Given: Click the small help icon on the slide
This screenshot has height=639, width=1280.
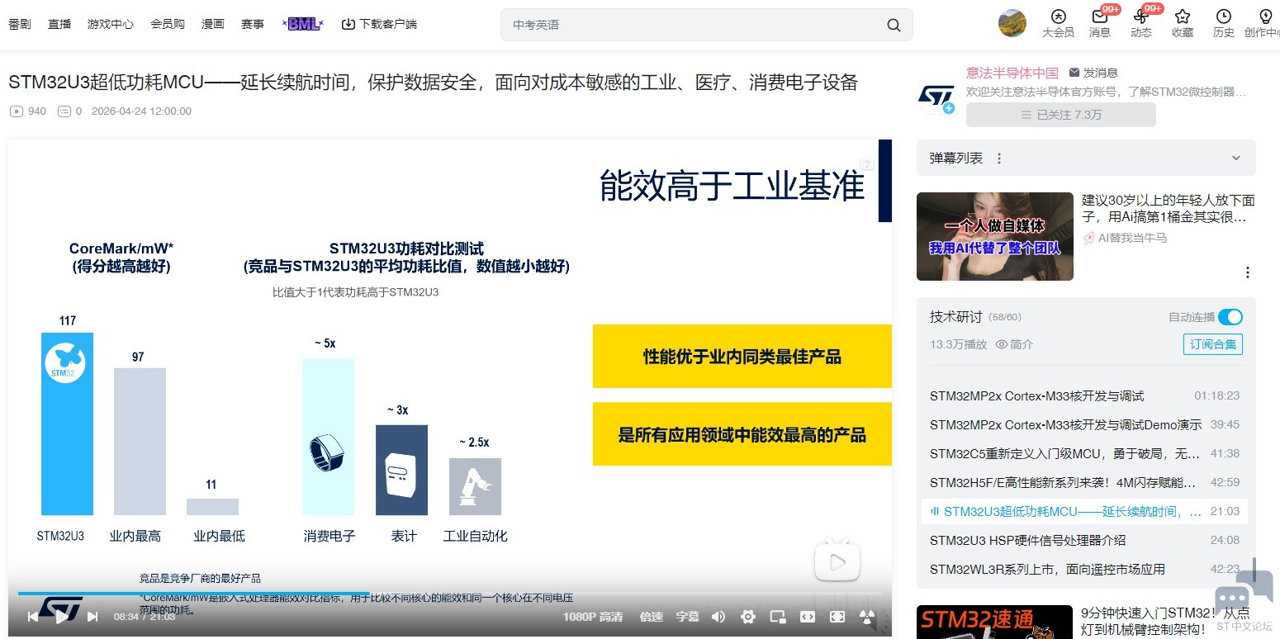Looking at the screenshot, I should [866, 164].
